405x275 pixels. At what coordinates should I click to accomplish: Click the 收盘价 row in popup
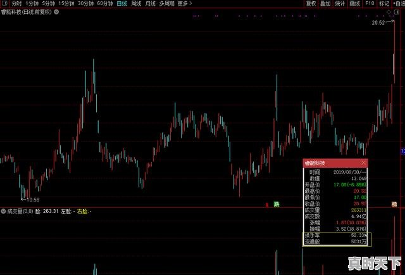tap(335, 203)
